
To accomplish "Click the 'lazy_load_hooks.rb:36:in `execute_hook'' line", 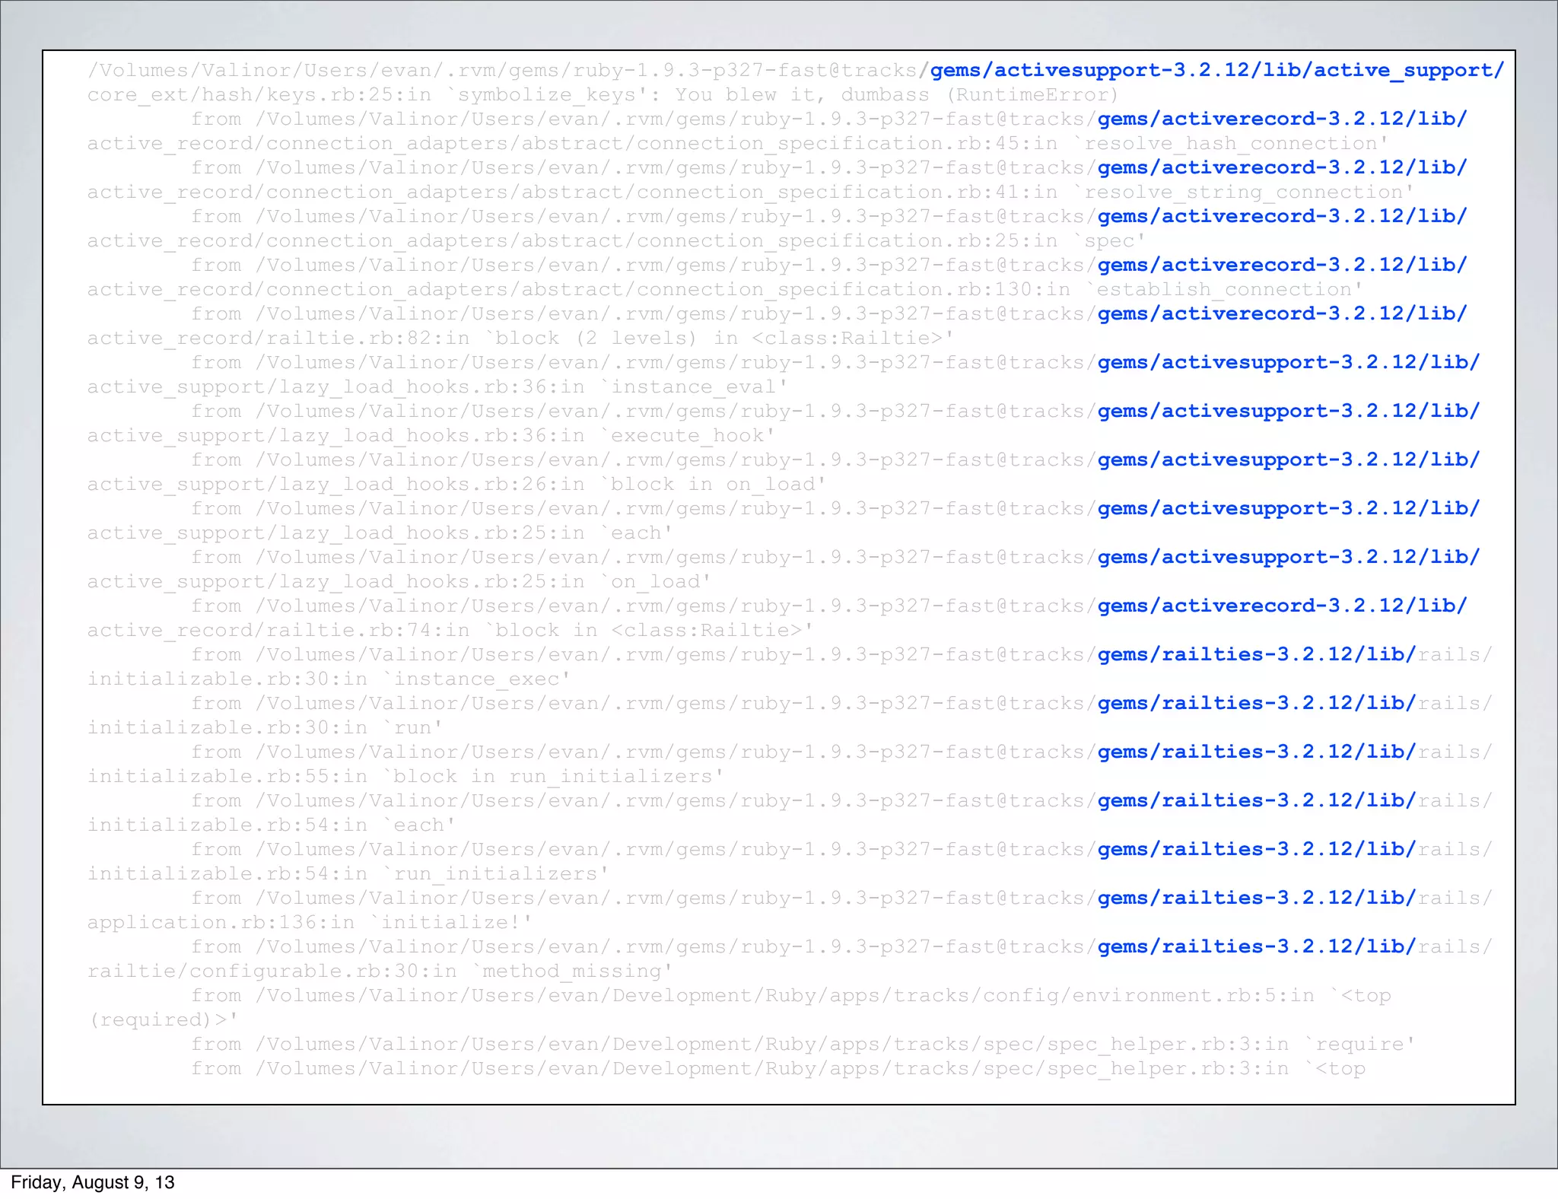I will [x=431, y=435].
